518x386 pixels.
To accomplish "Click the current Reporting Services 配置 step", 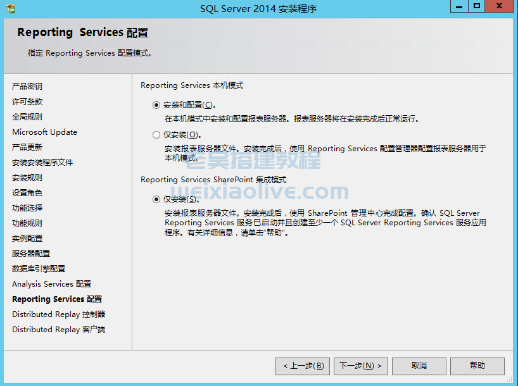I will point(57,299).
